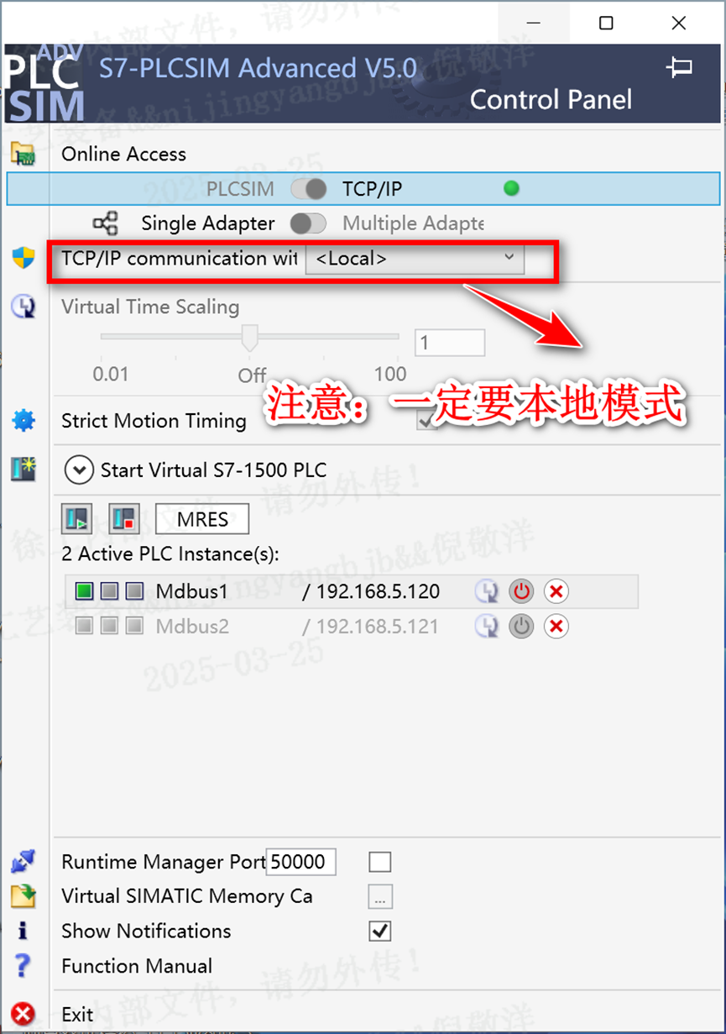Toggle Single Adapter / Multiple Adapter switch

point(308,223)
